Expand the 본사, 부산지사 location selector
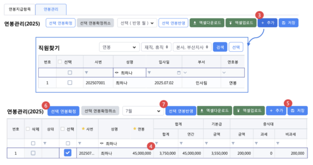The image size is (313, 165). pos(192,47)
